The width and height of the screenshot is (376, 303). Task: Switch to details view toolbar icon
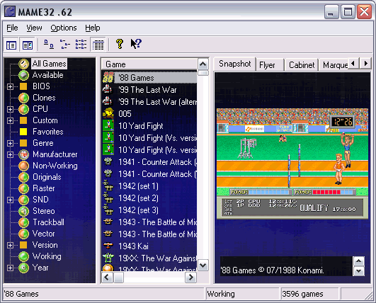click(x=98, y=45)
